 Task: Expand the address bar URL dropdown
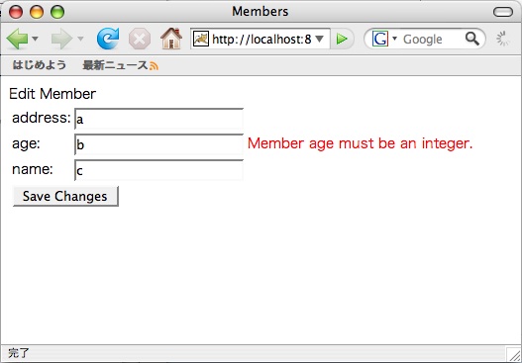click(x=319, y=40)
